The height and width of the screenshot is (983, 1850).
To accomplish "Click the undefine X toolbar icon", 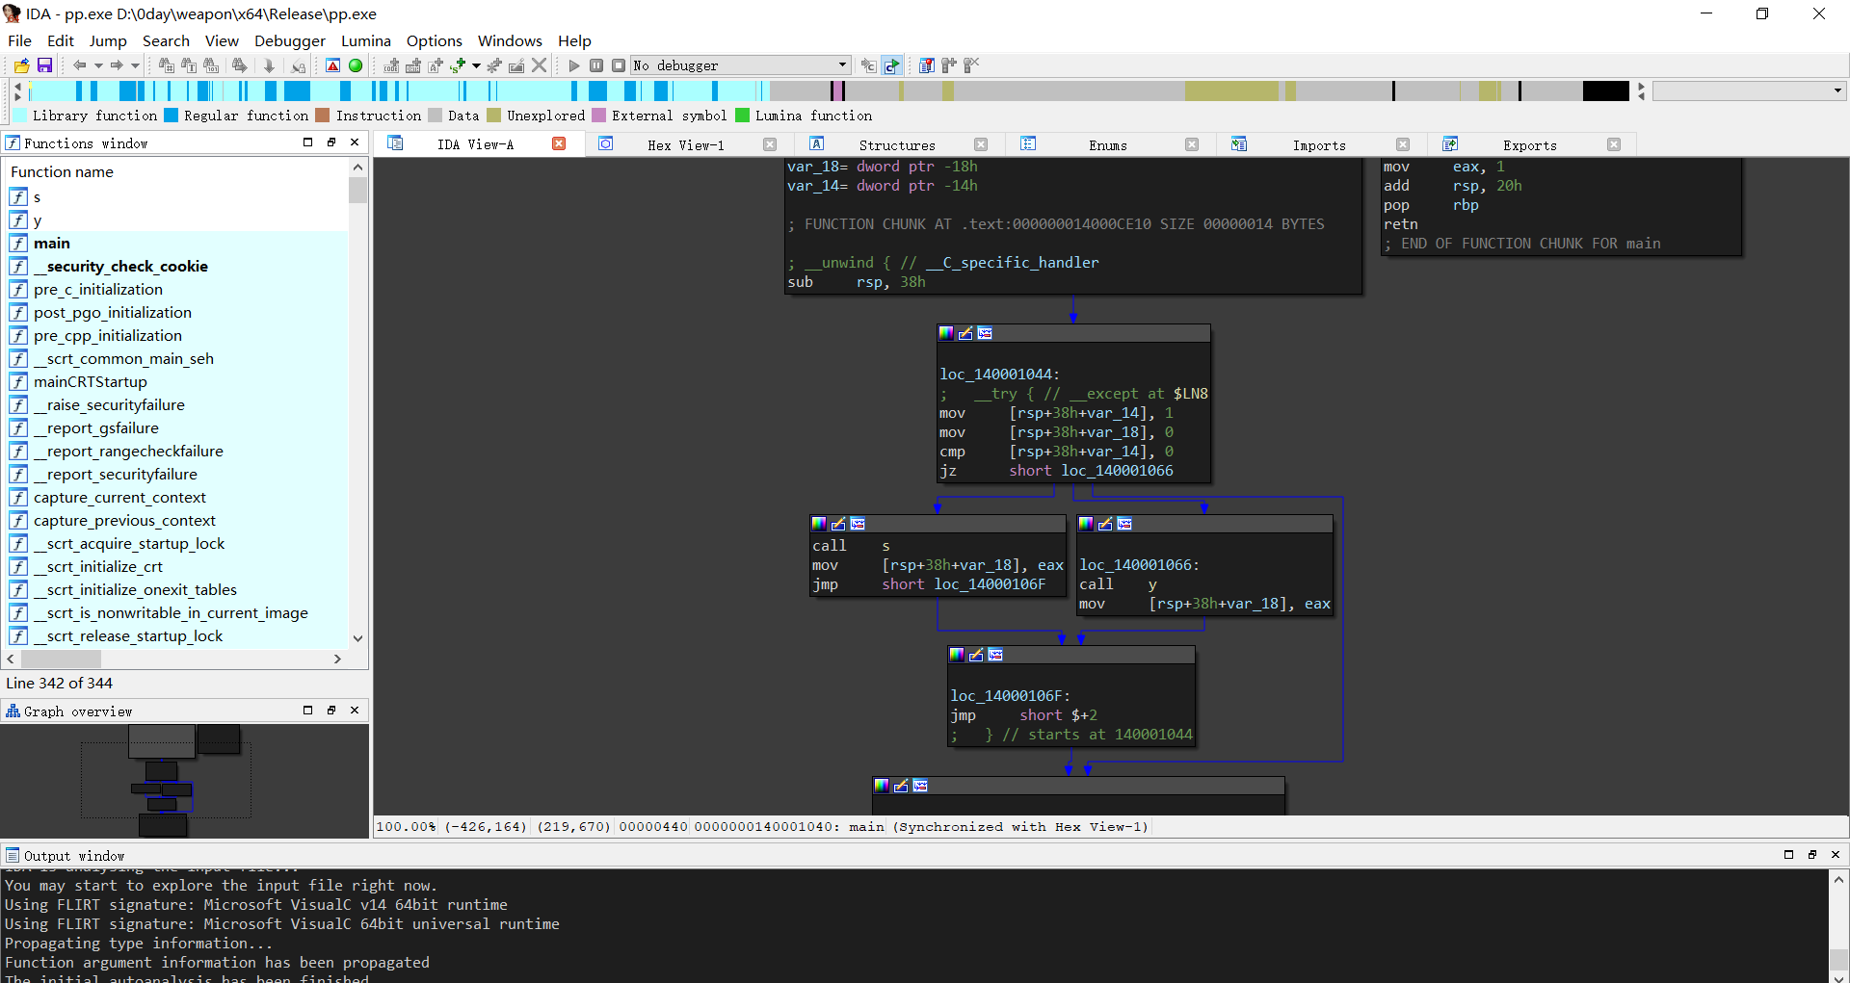I will pyautogui.click(x=539, y=65).
